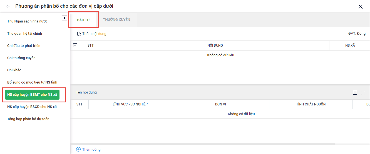Expand Tên nội dung panel to fullscreen
The width and height of the screenshot is (370, 154).
pos(363,93)
